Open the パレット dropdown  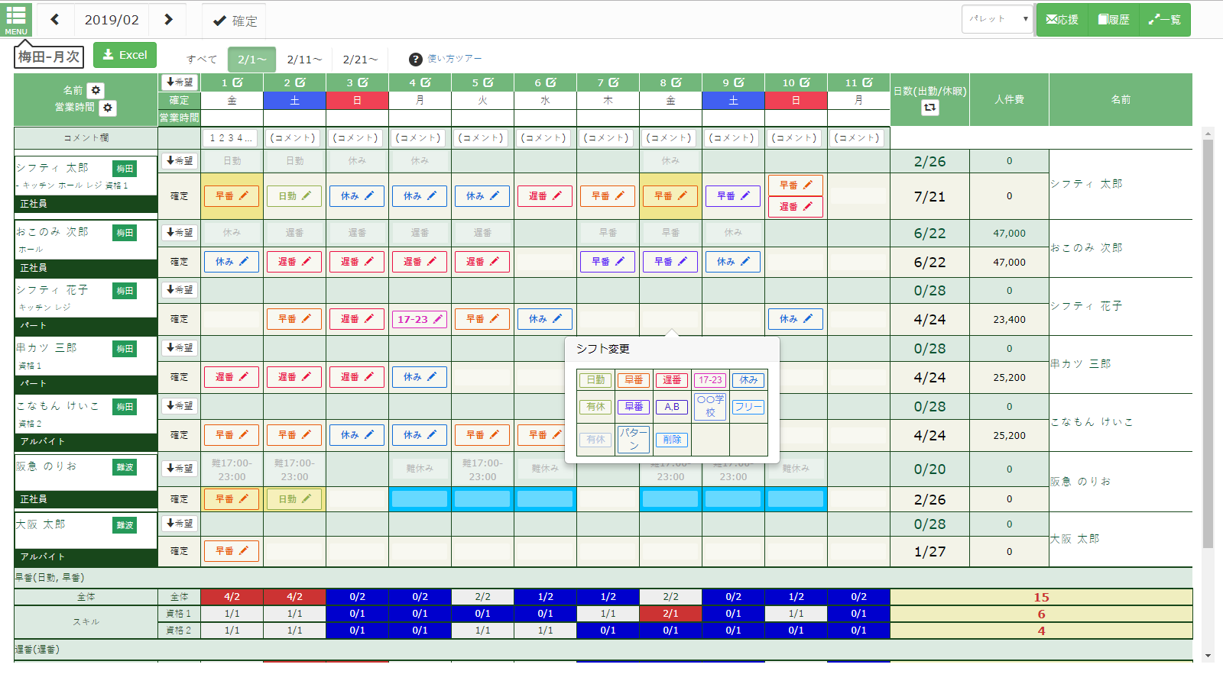(x=998, y=19)
